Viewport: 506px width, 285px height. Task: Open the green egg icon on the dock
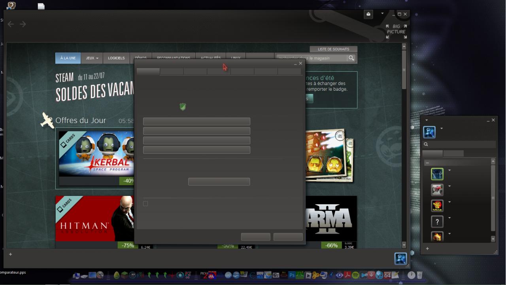click(x=117, y=275)
